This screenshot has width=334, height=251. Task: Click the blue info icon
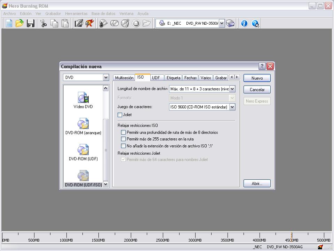244,23
